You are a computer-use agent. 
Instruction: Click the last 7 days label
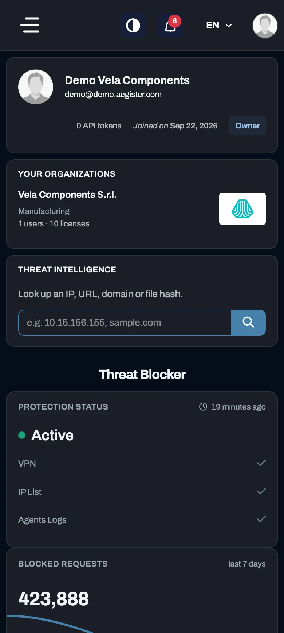247,564
